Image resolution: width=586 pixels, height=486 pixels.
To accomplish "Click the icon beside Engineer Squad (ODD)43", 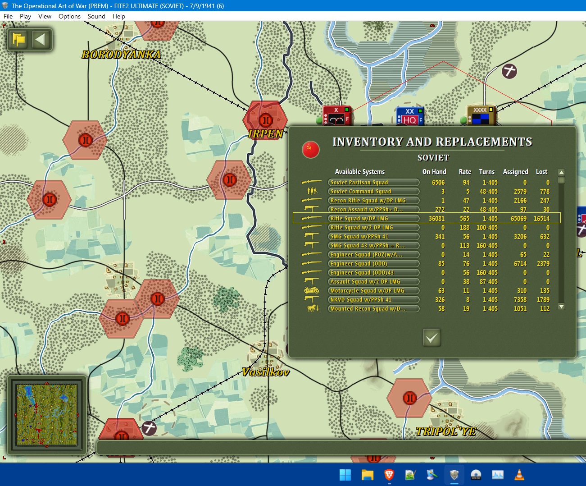I will (x=311, y=272).
